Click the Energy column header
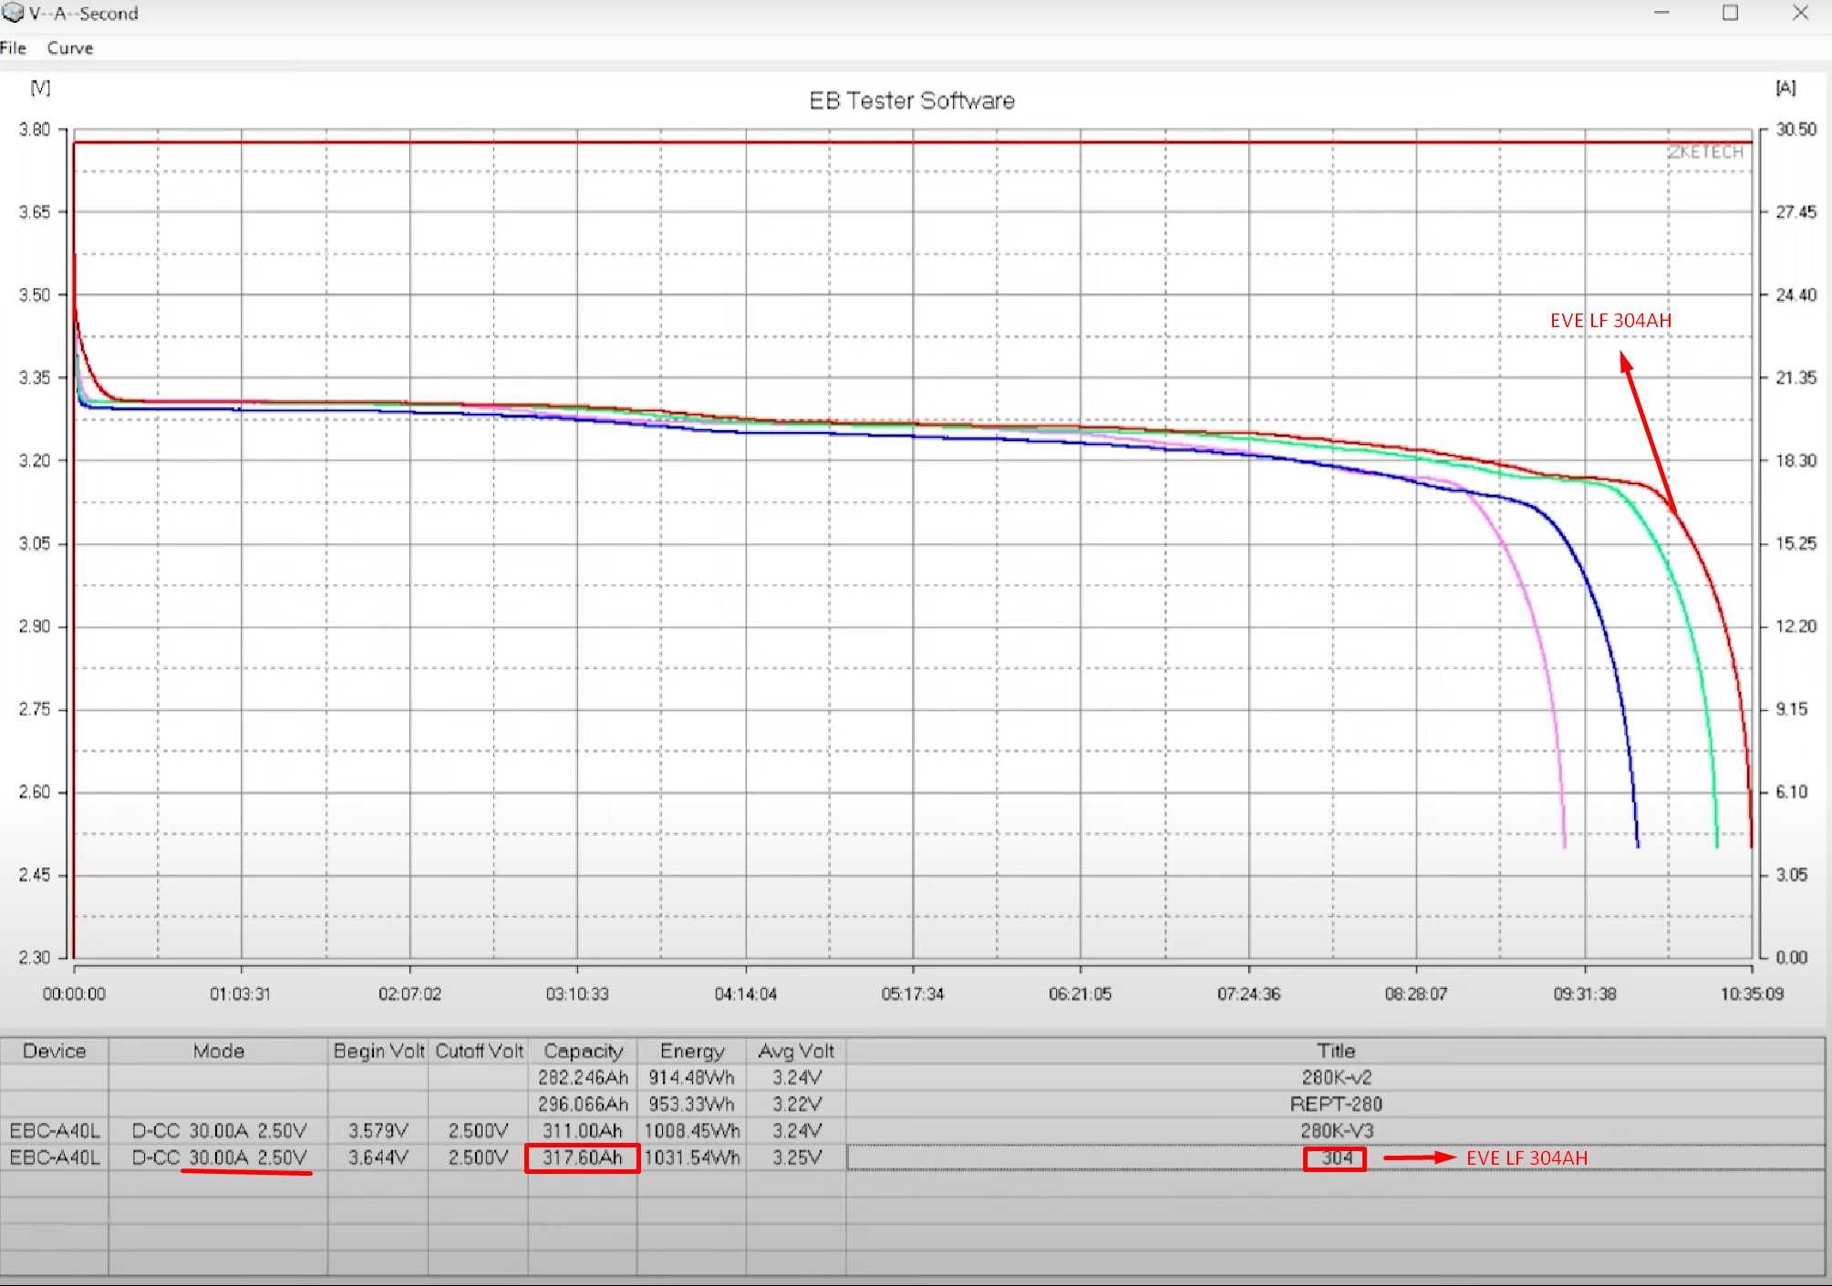Screen dimensions: 1832x1286 click(x=692, y=1051)
